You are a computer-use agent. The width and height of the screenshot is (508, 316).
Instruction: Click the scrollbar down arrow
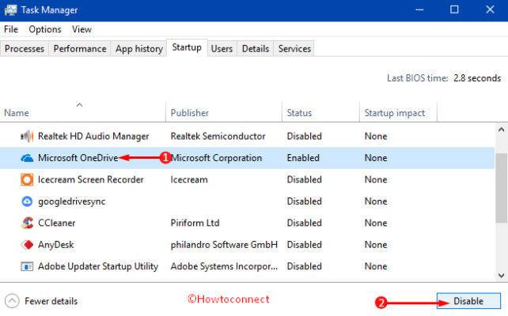click(x=501, y=276)
